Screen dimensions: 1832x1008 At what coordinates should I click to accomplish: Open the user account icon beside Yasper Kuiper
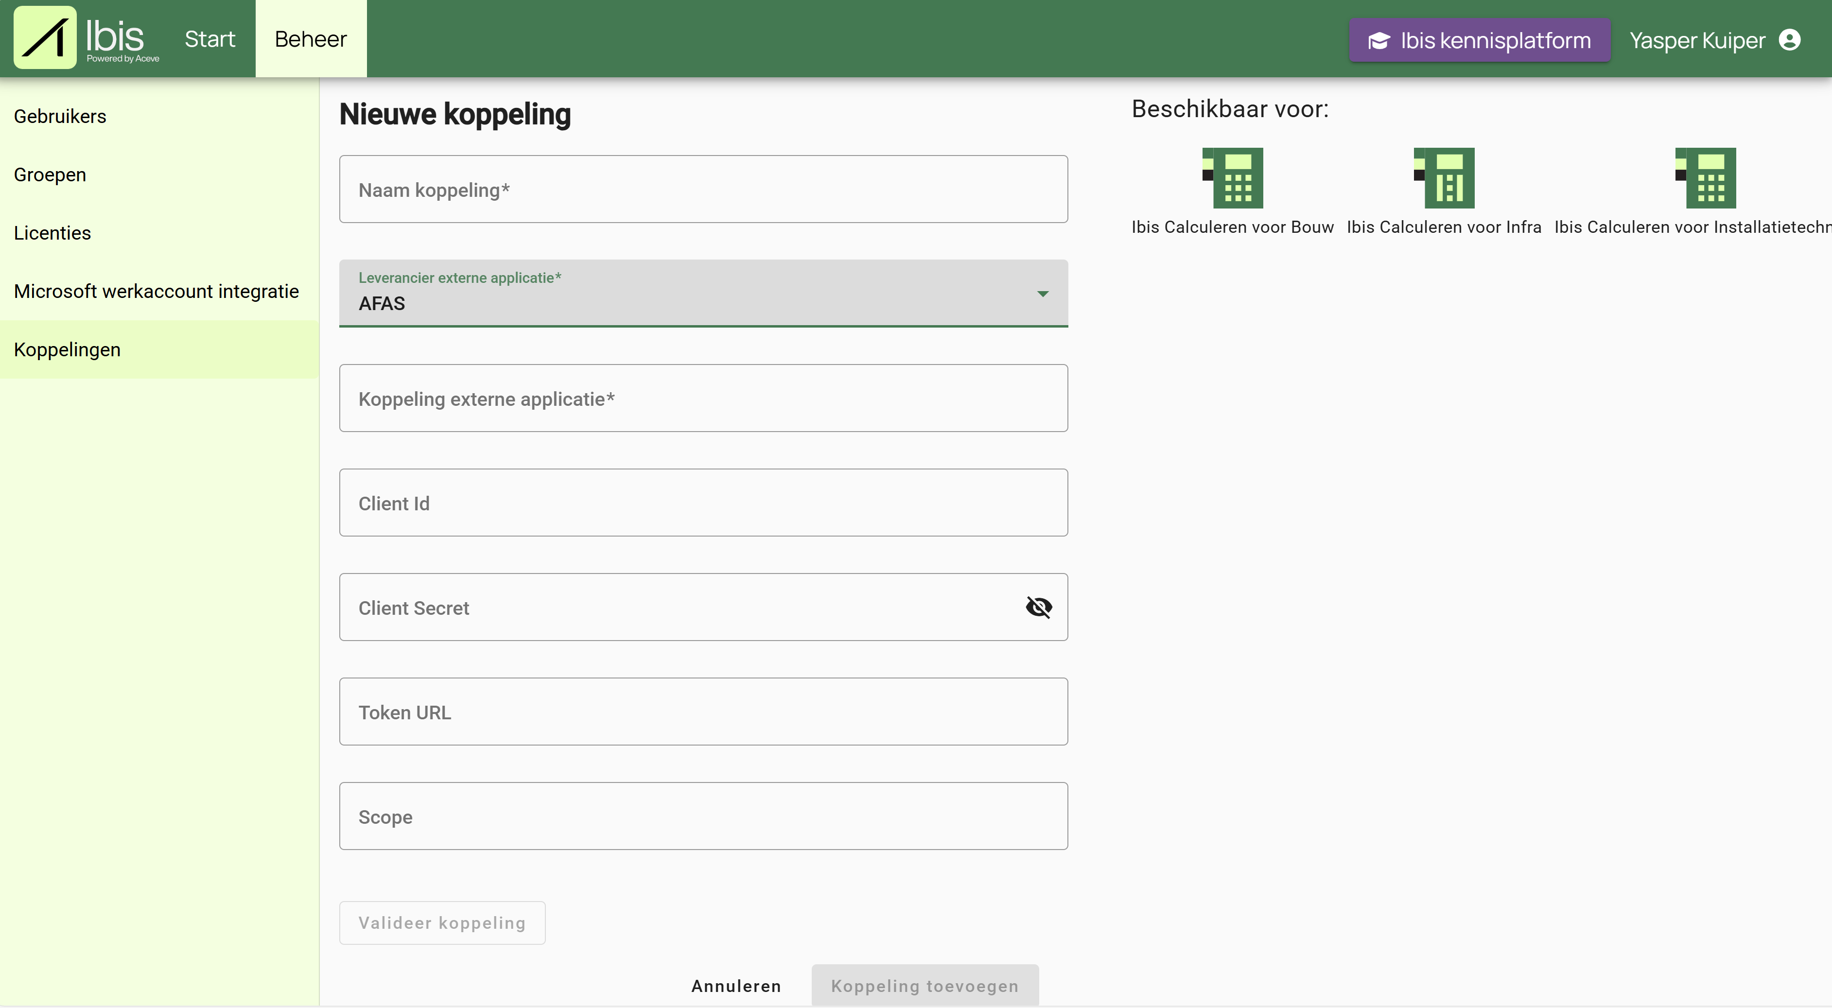[1792, 39]
